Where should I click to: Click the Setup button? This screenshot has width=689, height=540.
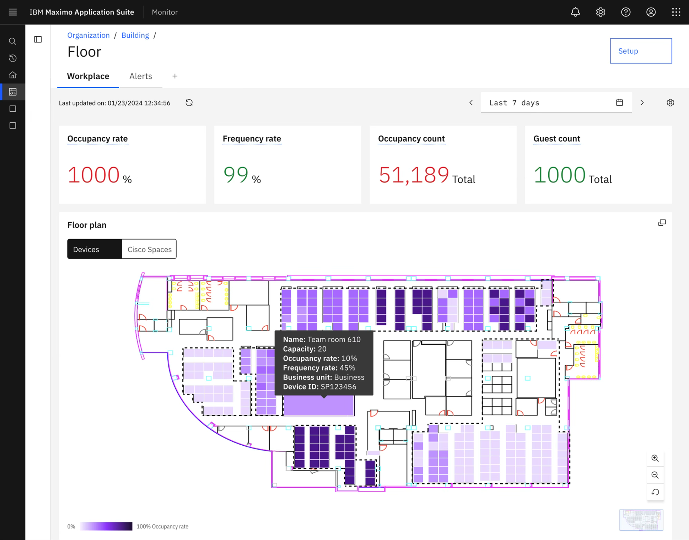coord(641,51)
